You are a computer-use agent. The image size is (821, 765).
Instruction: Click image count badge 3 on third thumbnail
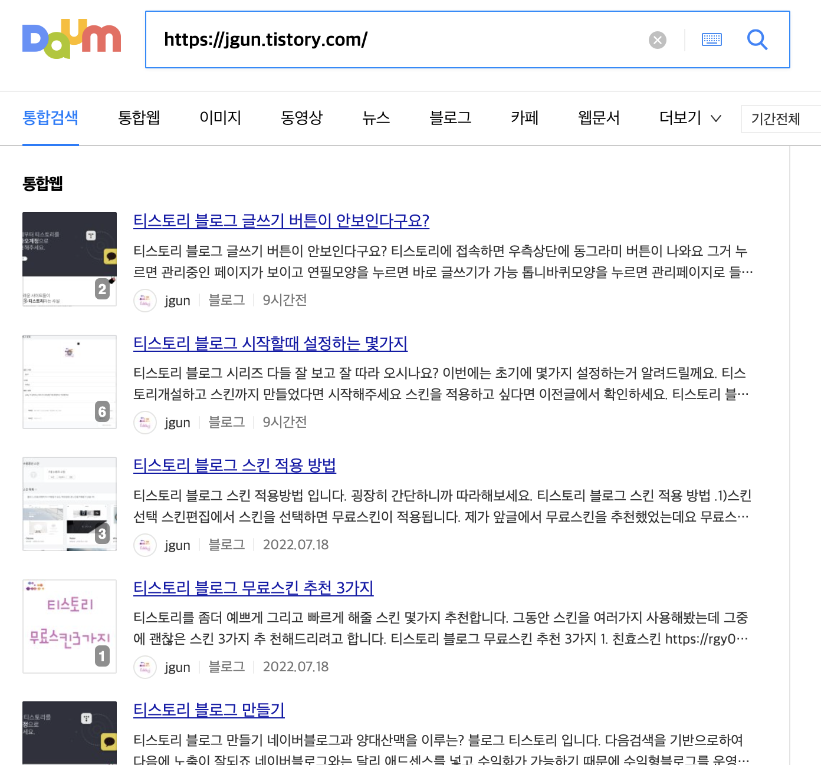pyautogui.click(x=103, y=533)
